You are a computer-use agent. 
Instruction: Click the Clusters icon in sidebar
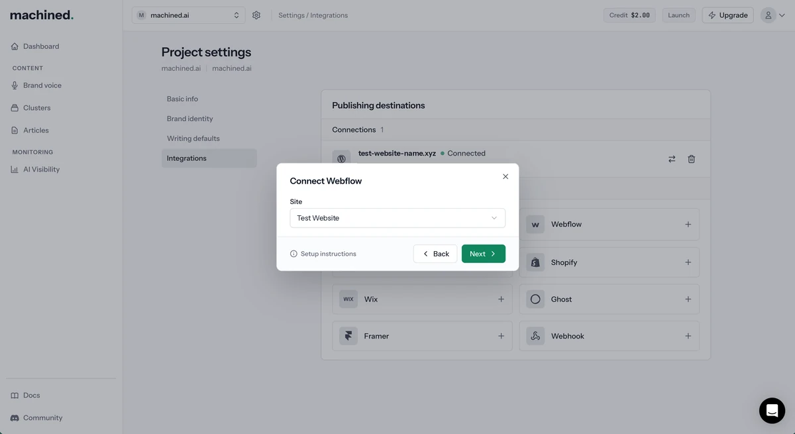pyautogui.click(x=15, y=108)
